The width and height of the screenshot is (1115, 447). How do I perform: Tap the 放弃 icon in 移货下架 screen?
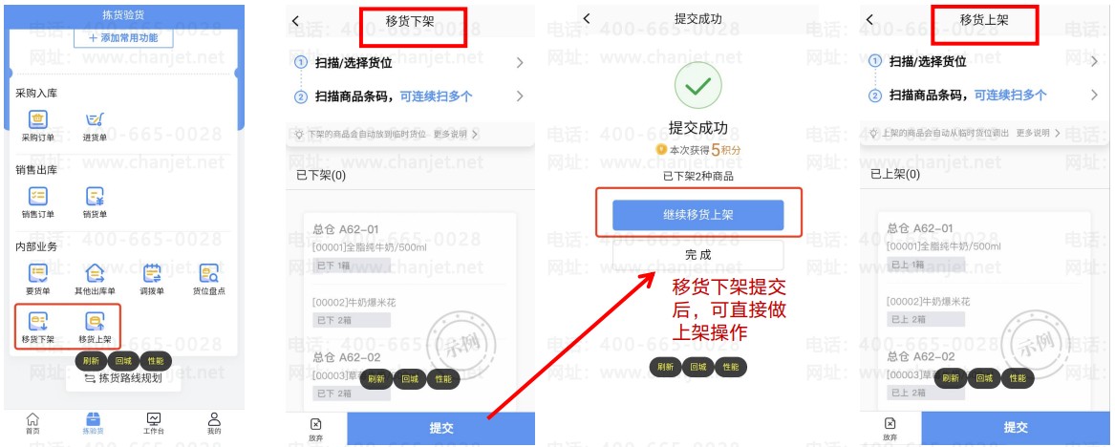315,429
